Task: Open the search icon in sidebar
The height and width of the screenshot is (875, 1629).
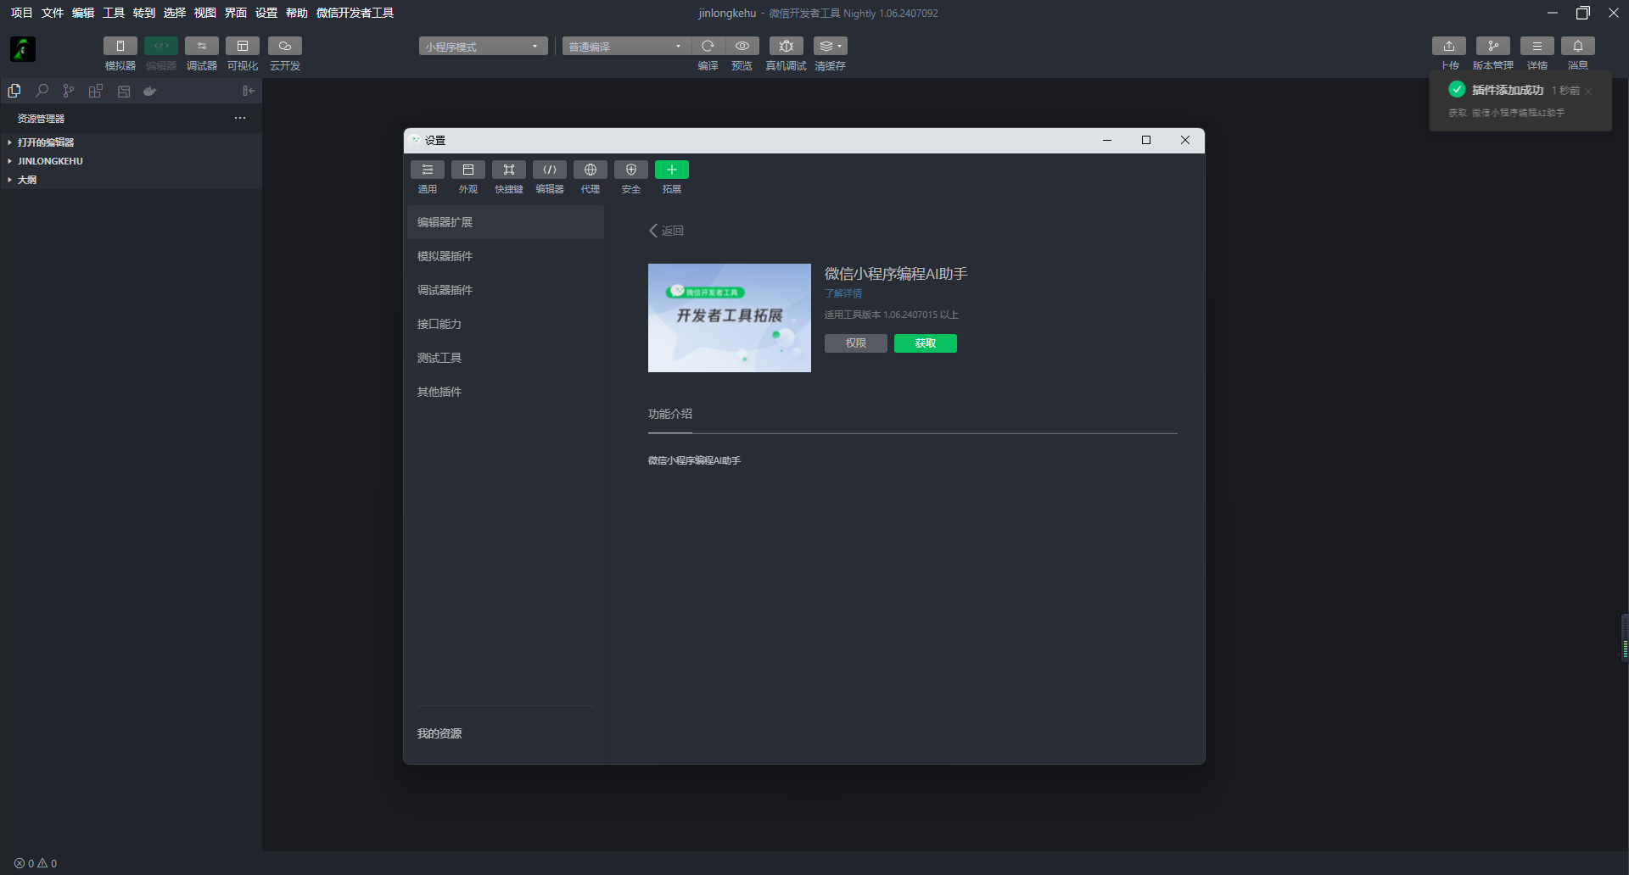Action: tap(42, 91)
